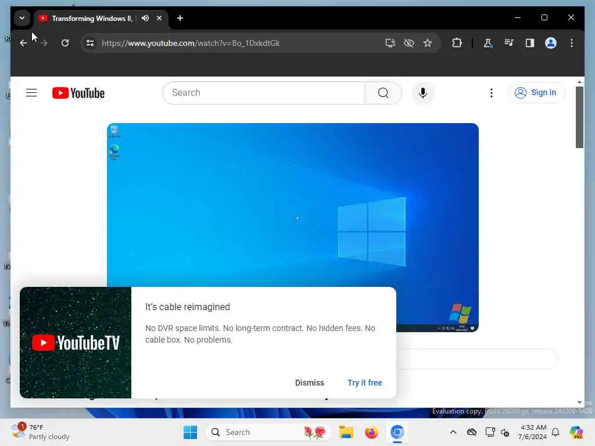Screen dimensions: 595x446
Task: Show hidden tray icons chevron
Action: click(453, 432)
